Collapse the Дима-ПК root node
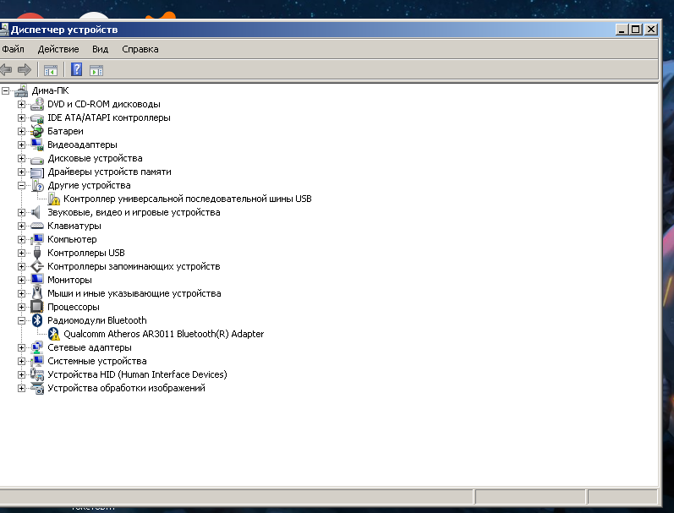This screenshot has width=674, height=513. point(6,90)
